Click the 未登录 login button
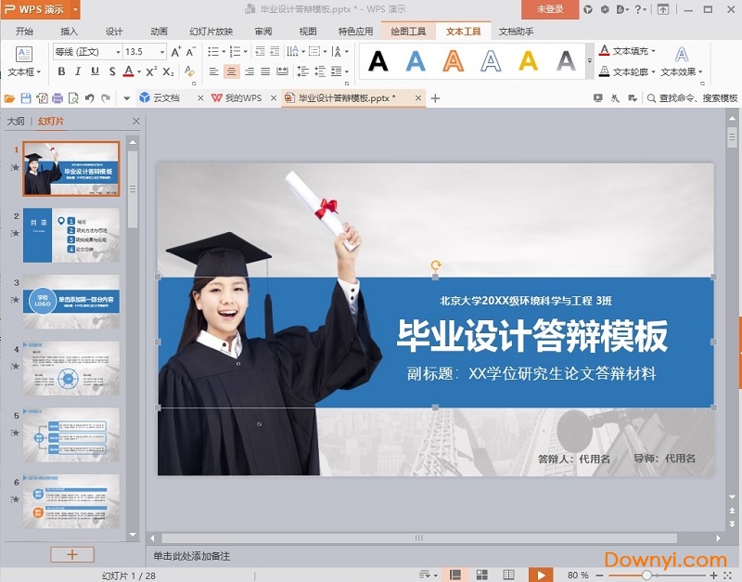Screen dimensions: 742x582 pyautogui.click(x=552, y=8)
